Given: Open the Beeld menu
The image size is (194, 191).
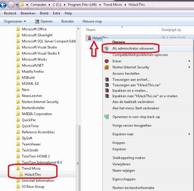Looking at the screenshot, I should (44, 13).
